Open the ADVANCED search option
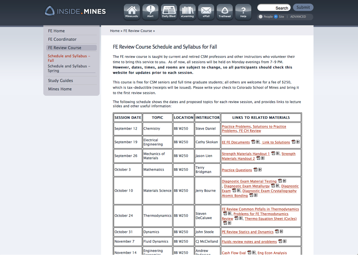 (298, 17)
